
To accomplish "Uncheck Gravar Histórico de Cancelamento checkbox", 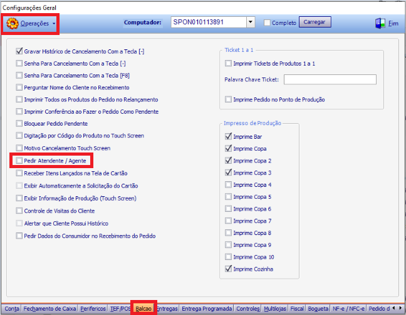I will click(19, 51).
